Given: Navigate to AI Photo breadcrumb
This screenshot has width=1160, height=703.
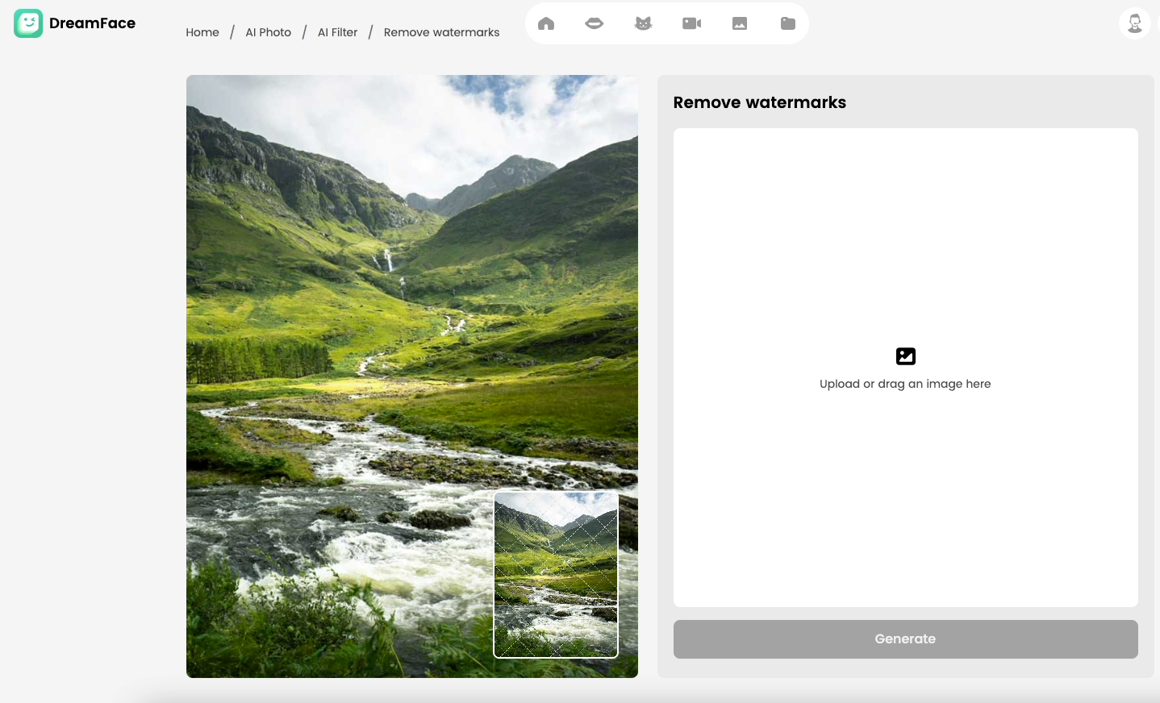Looking at the screenshot, I should pyautogui.click(x=268, y=32).
